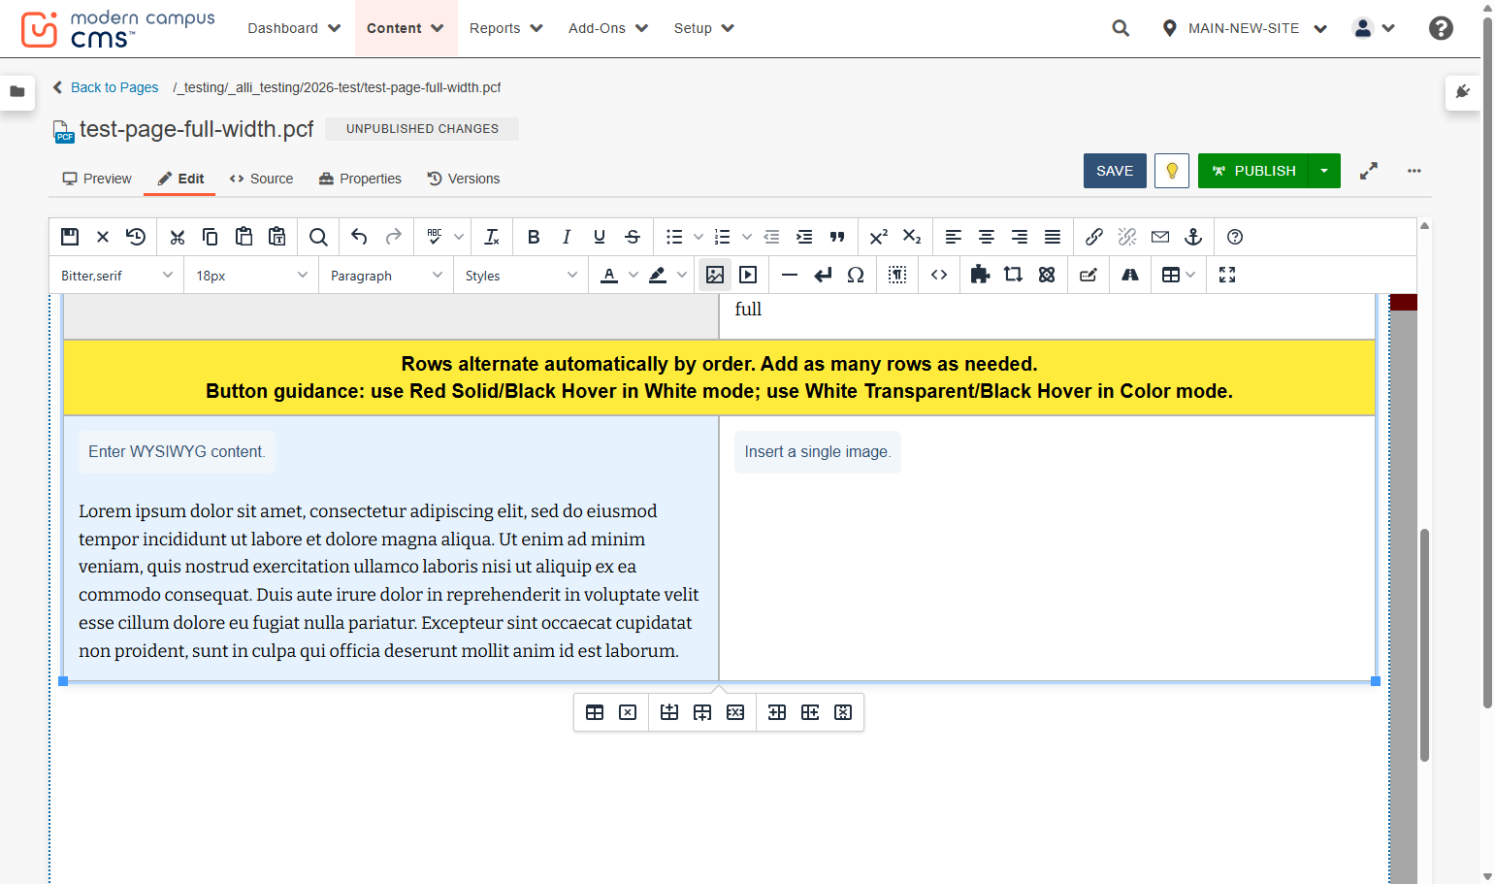Apply the text color swatch button
Screen dimensions: 1495x884
click(609, 275)
